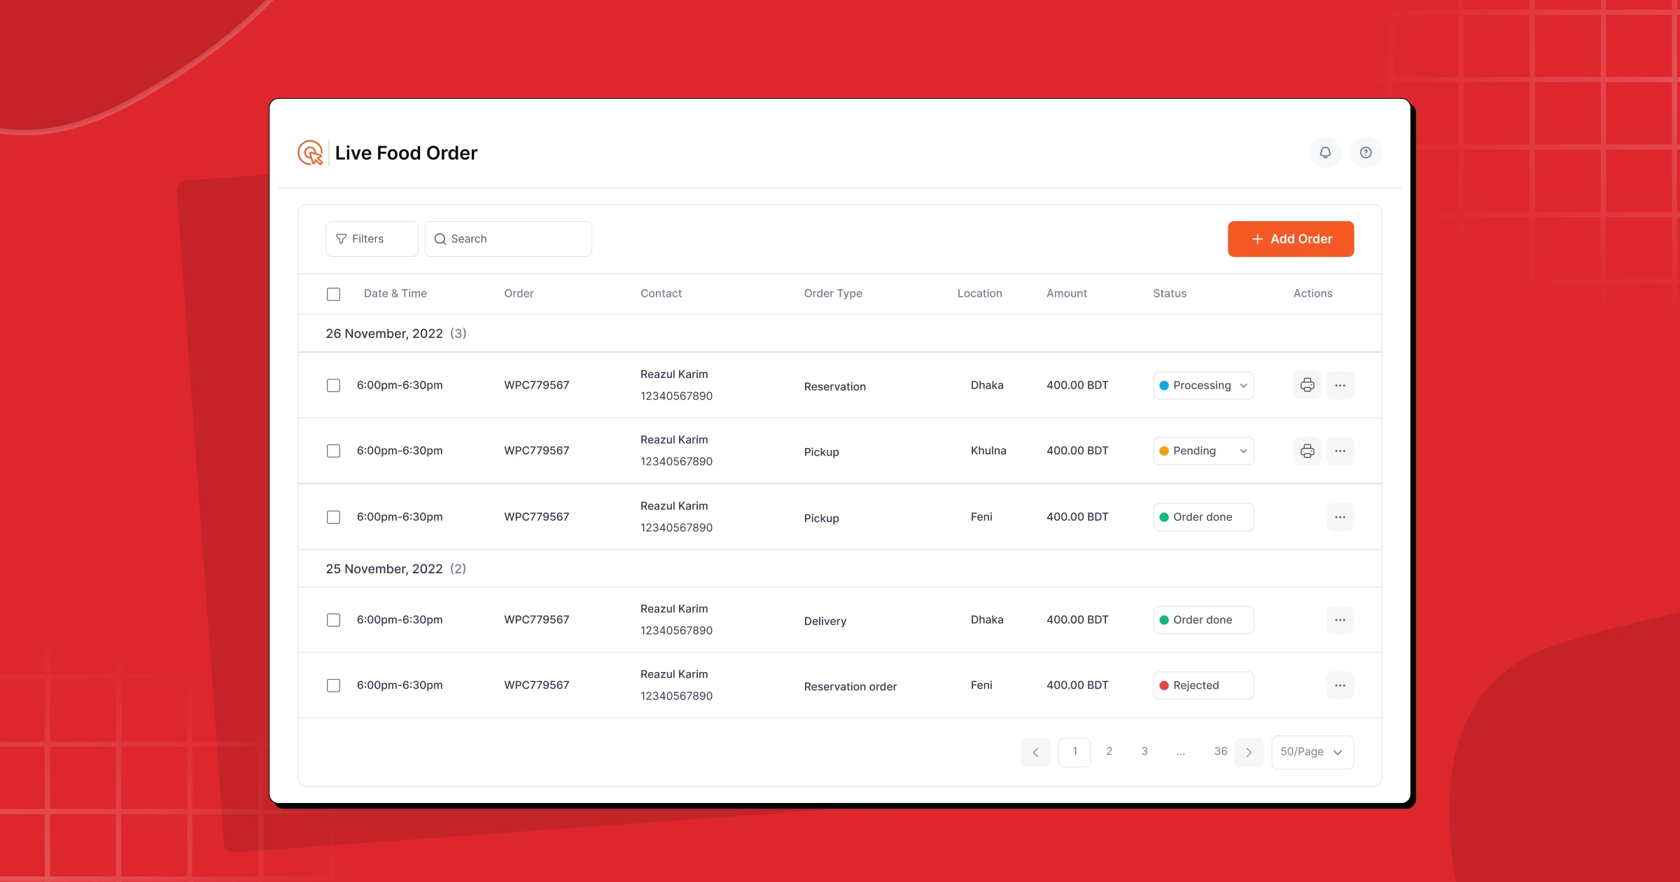1680x882 pixels.
Task: Click the Rejected status badge
Action: point(1203,685)
